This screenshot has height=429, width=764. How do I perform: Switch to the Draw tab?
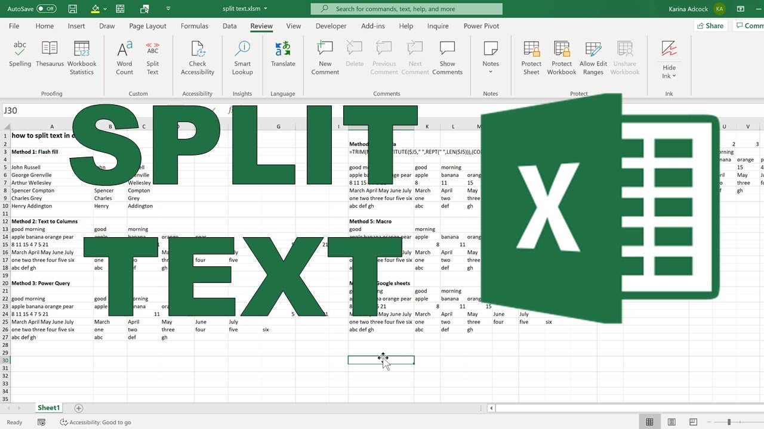107,26
